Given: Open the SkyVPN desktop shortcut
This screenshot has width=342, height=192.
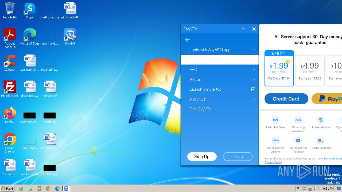Looking at the screenshot, I should coord(70,37).
